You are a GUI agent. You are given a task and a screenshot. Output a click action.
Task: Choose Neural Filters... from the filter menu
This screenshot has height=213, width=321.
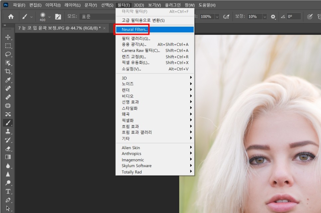pos(155,29)
